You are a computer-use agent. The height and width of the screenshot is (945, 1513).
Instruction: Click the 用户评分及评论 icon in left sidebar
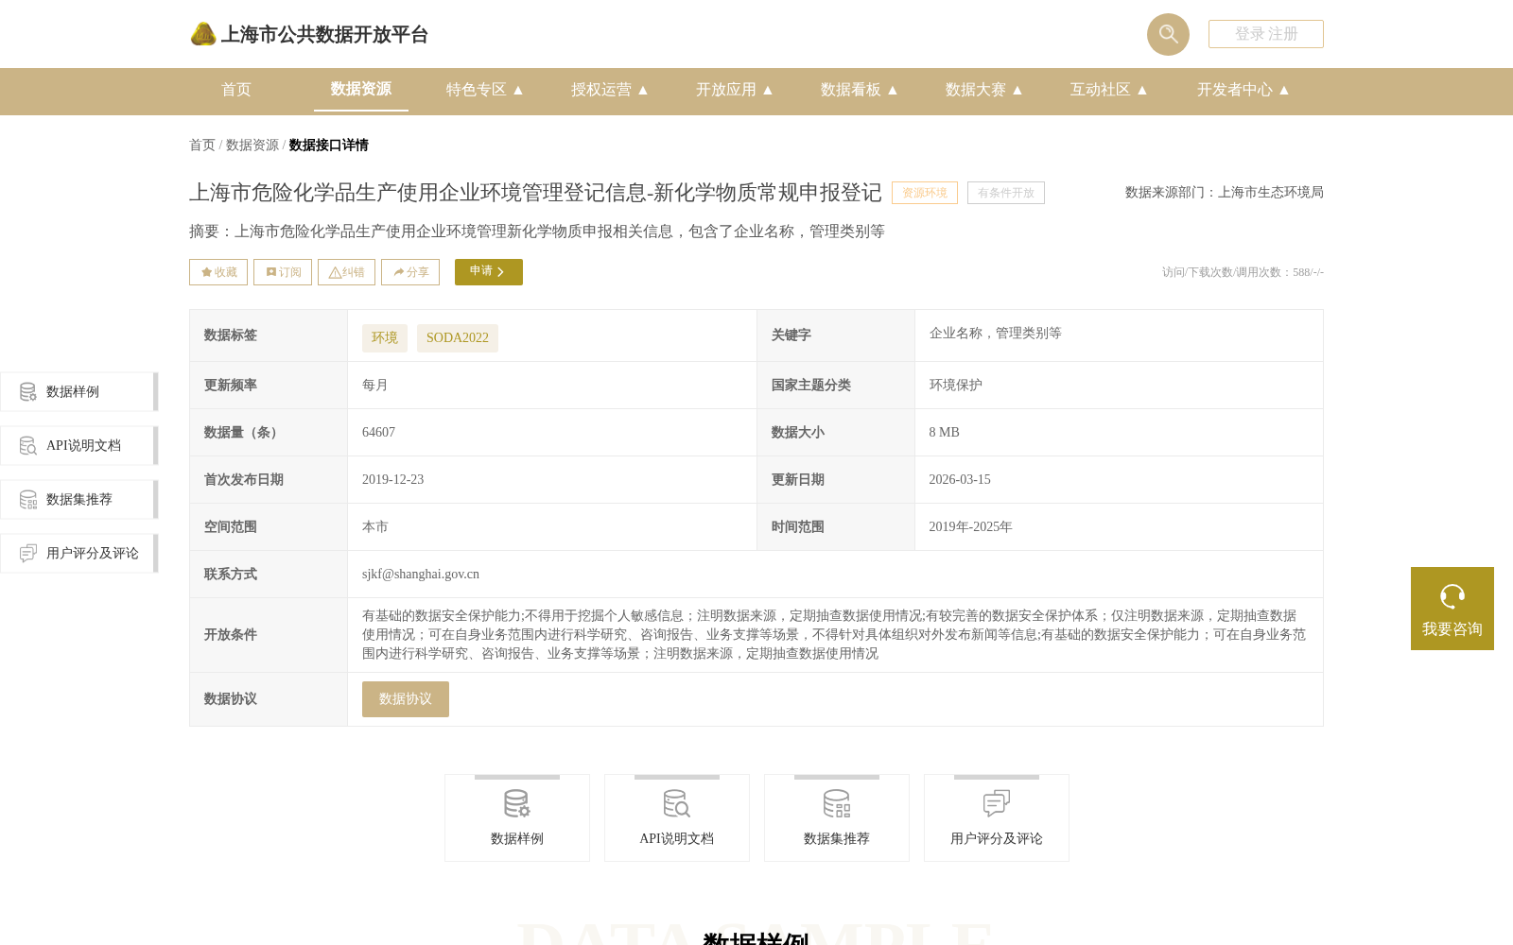click(28, 554)
